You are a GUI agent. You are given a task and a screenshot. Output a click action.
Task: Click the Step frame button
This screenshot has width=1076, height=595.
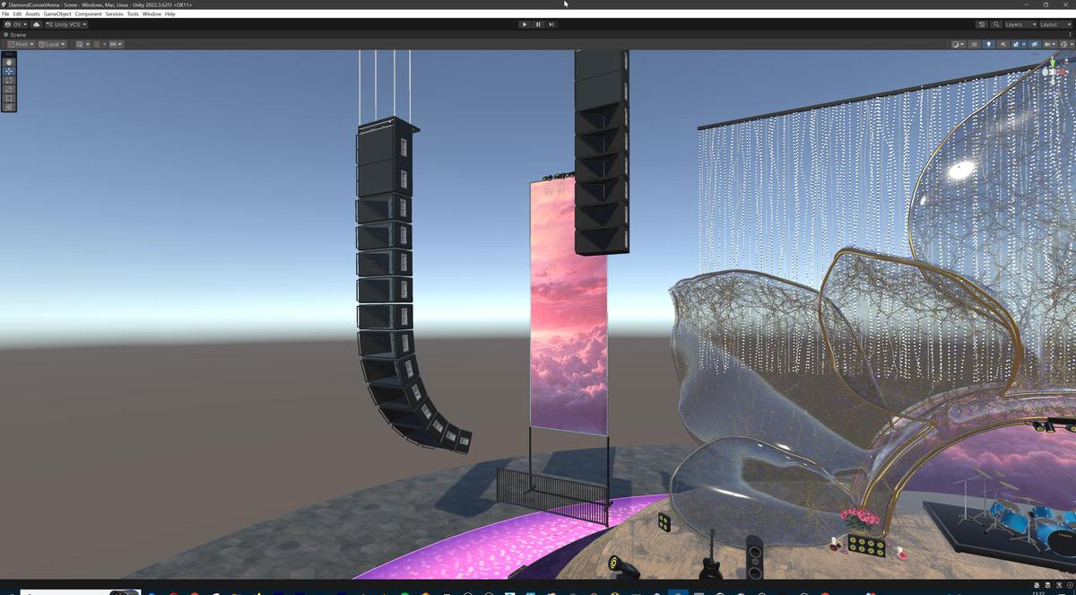(551, 24)
